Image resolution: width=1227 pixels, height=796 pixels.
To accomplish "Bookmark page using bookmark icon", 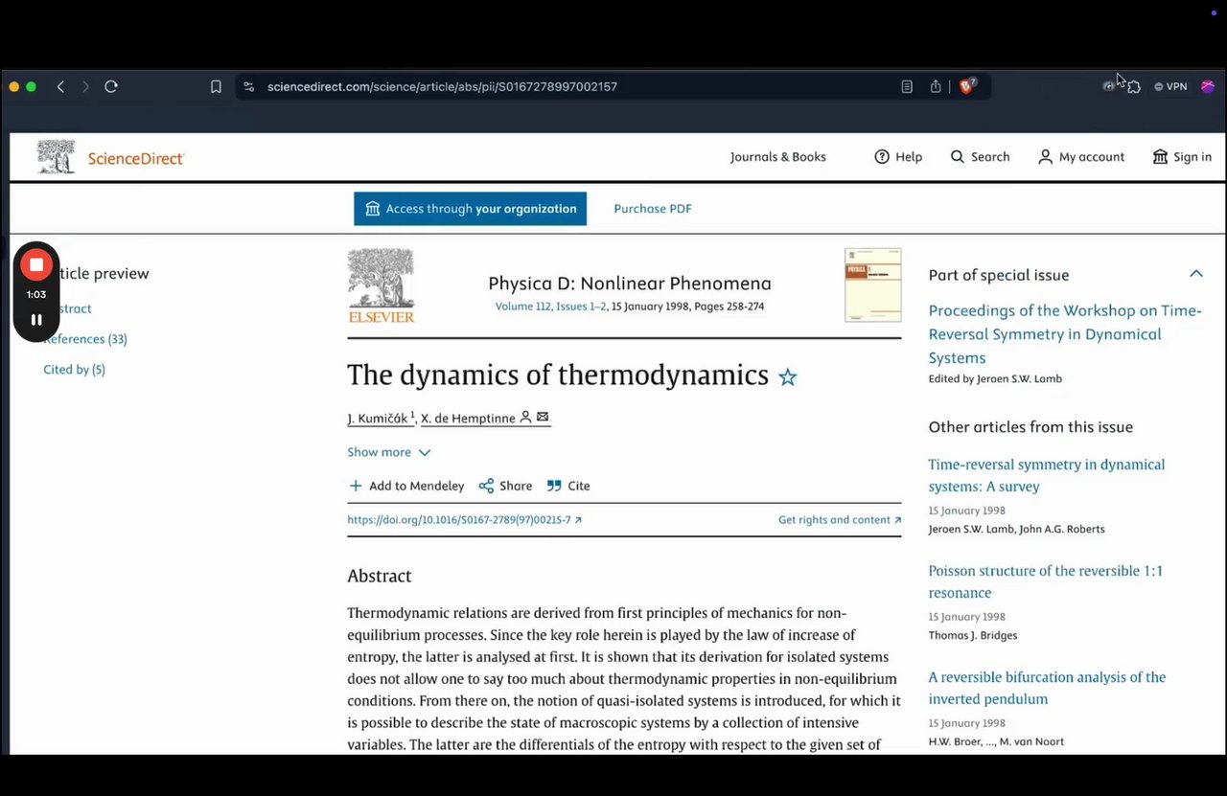I will pos(216,86).
